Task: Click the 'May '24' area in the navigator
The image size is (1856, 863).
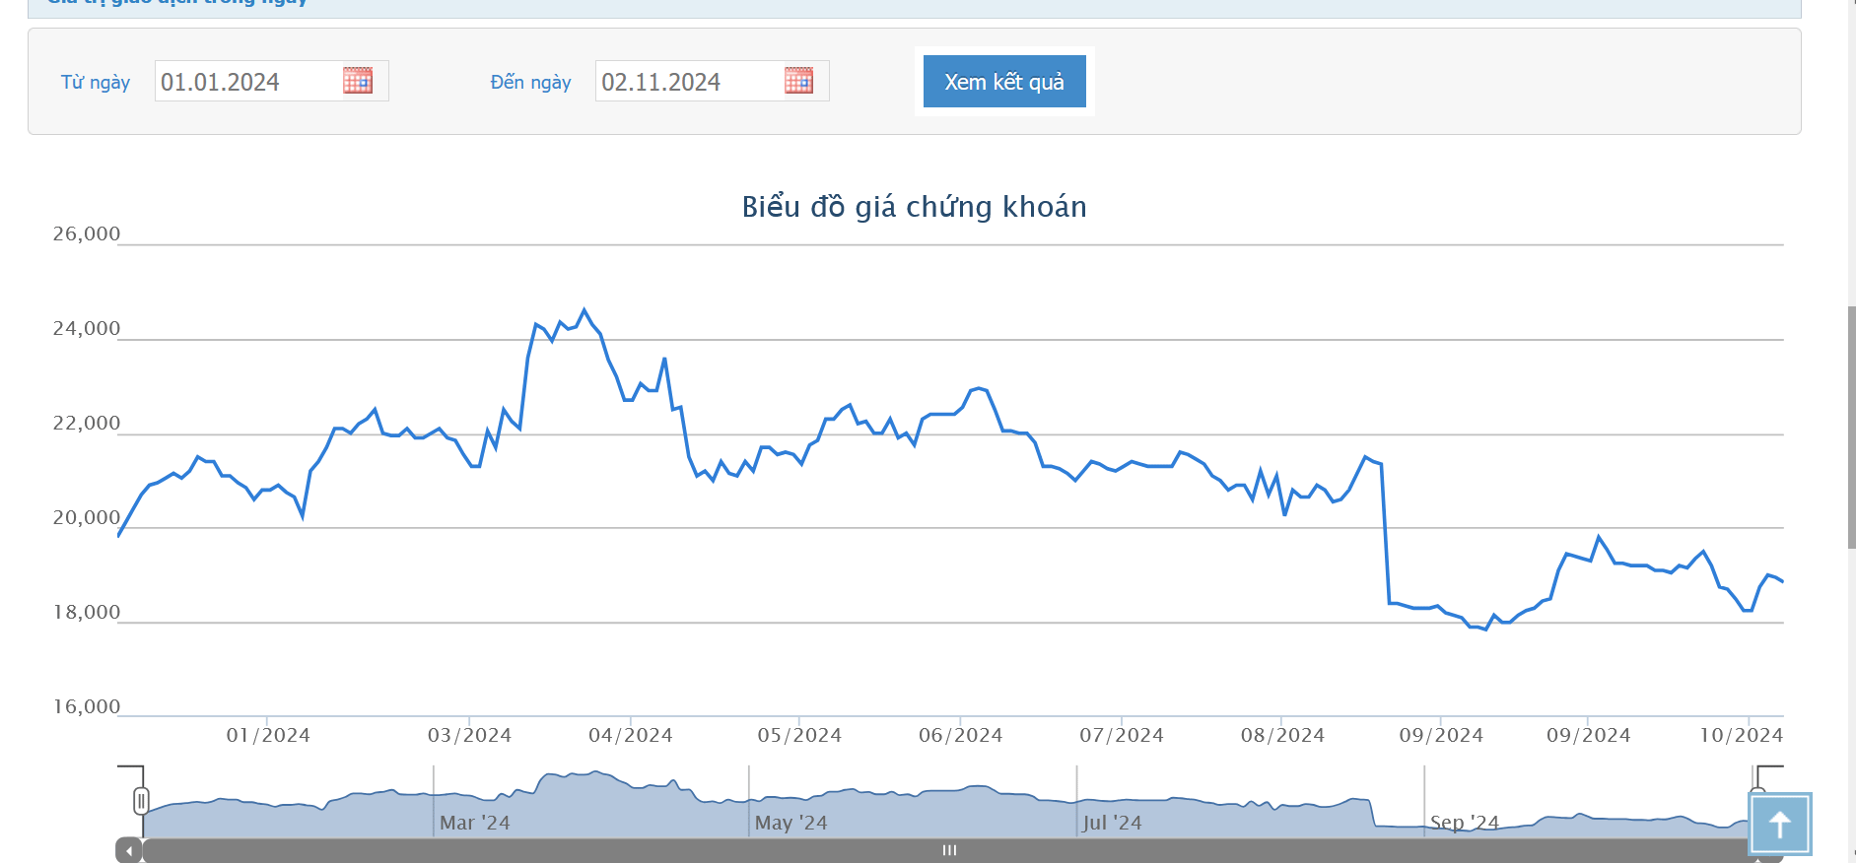Action: point(791,823)
